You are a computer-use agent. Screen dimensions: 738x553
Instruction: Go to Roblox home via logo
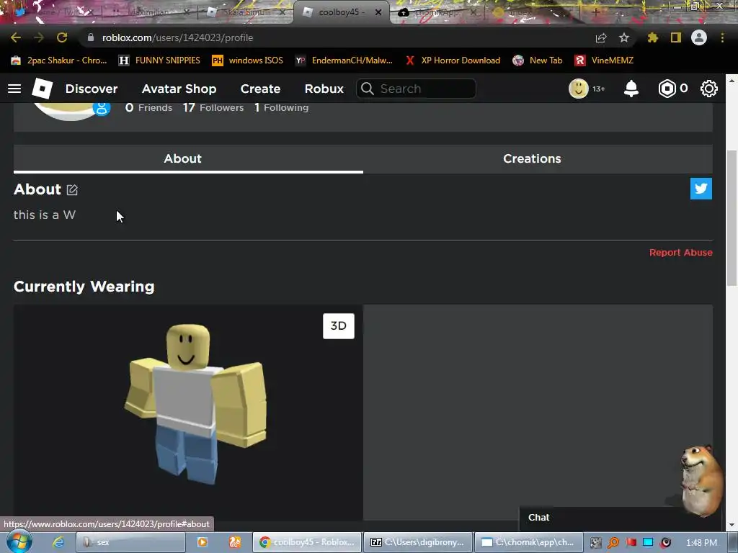42,89
